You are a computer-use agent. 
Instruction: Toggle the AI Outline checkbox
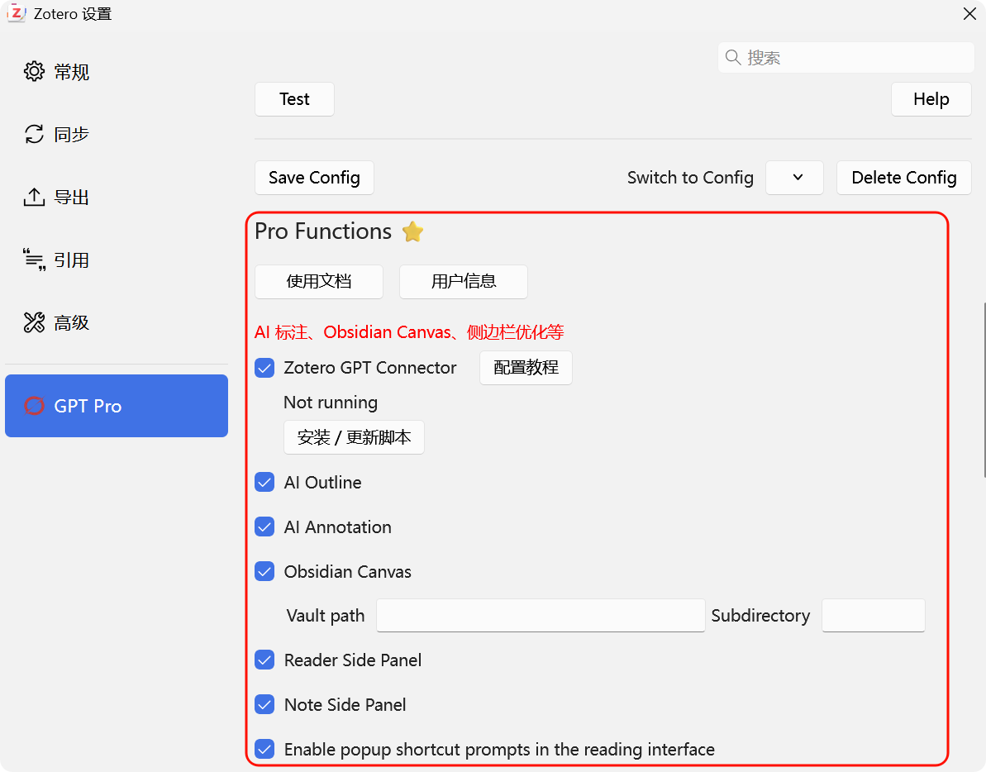tap(264, 482)
